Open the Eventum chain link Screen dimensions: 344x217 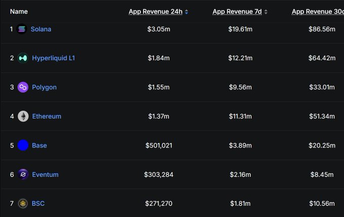pos(45,174)
